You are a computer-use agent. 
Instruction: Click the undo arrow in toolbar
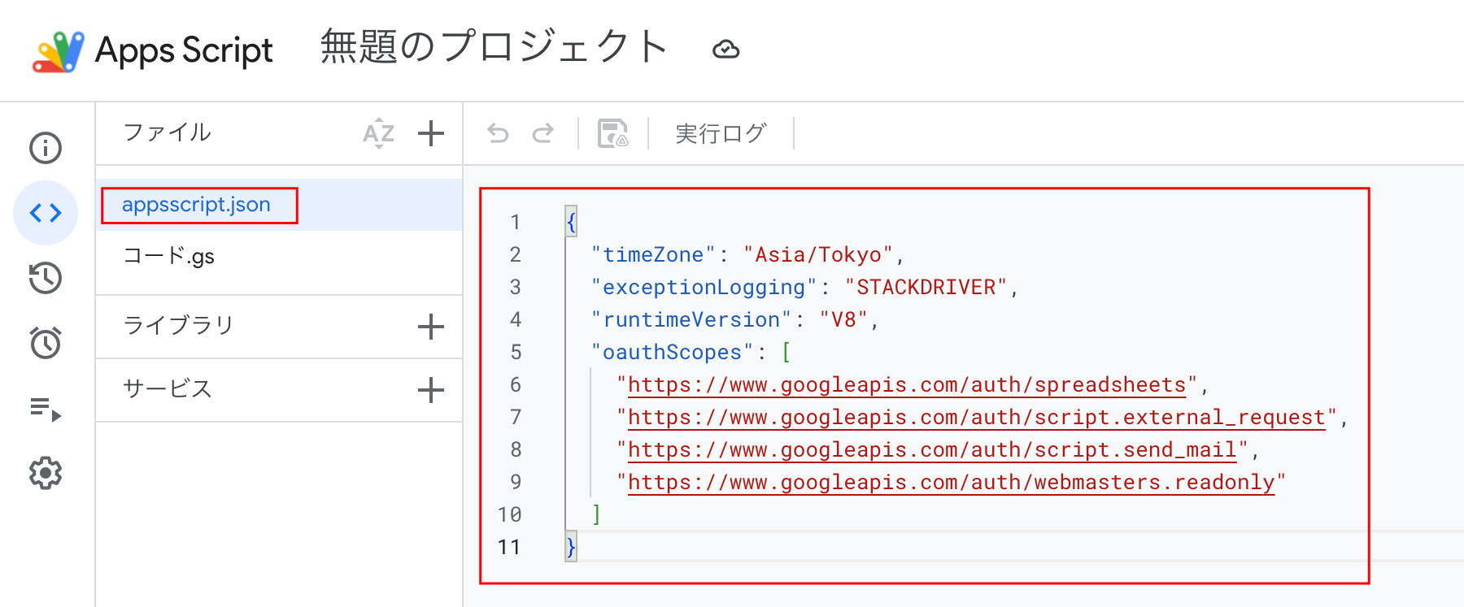(x=498, y=133)
